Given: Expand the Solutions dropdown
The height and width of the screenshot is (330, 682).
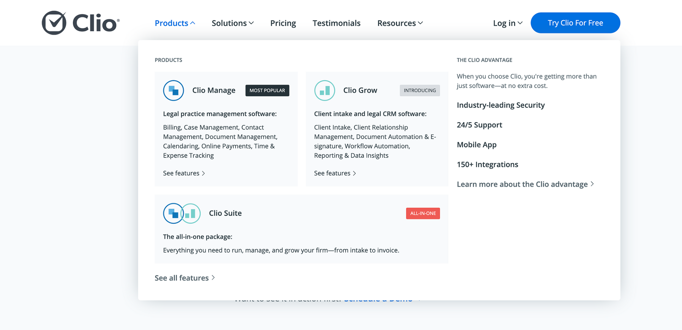Looking at the screenshot, I should (x=233, y=23).
